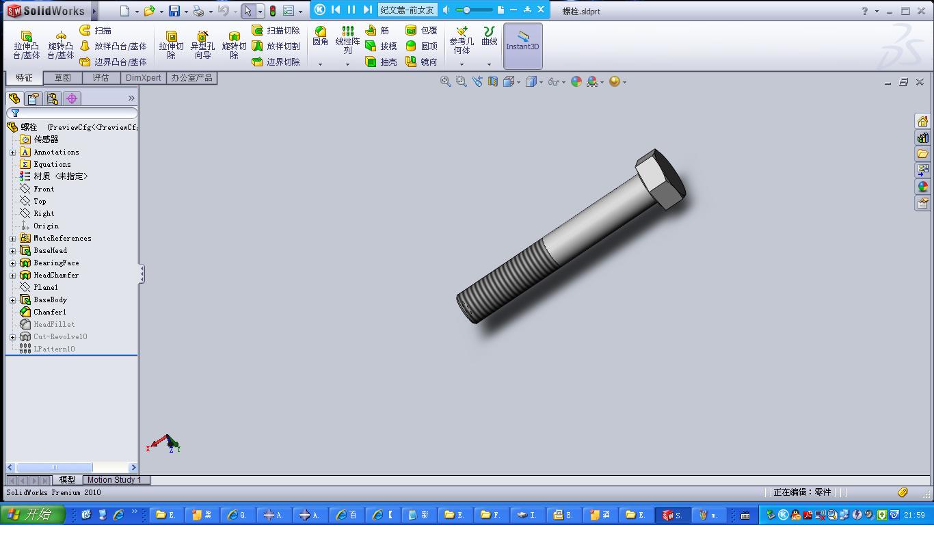Screen dimensions: 934x547
Task: Select the Boundary Cut (边界切除) tool
Action: pyautogui.click(x=276, y=62)
